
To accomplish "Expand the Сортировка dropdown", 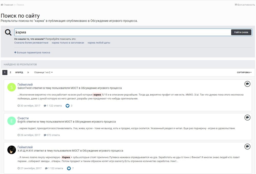I will (x=244, y=72).
